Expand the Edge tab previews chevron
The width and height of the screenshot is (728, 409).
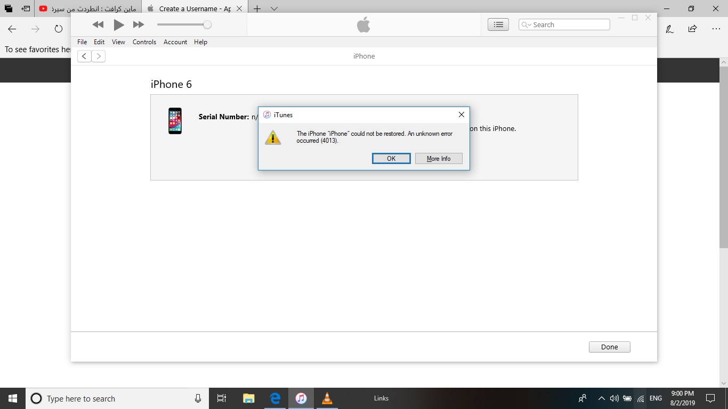click(274, 9)
